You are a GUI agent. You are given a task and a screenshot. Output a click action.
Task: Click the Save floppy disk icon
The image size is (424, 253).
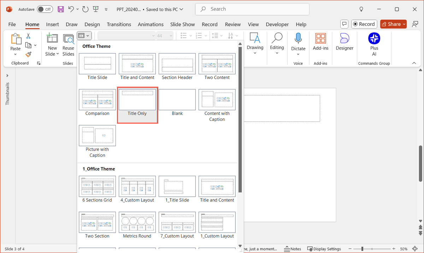point(61,9)
